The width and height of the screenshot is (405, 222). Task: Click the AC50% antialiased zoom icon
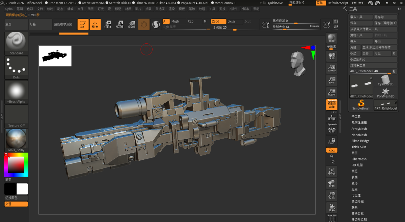[331, 92]
